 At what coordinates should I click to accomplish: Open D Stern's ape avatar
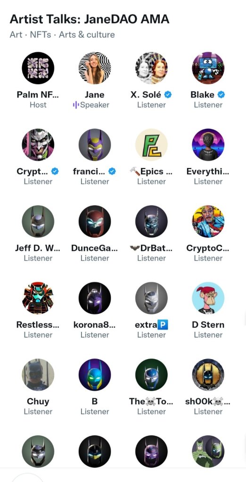click(x=208, y=298)
